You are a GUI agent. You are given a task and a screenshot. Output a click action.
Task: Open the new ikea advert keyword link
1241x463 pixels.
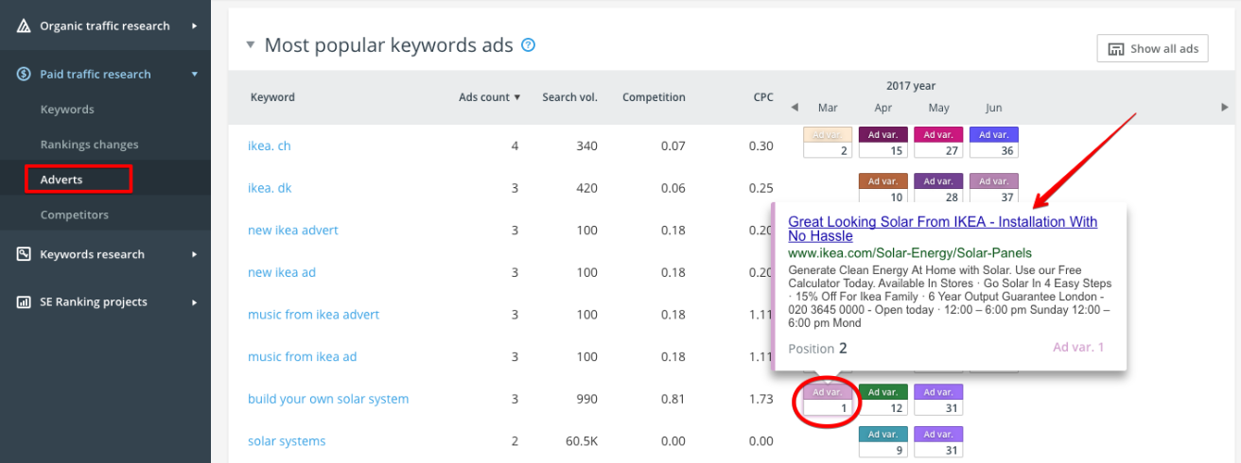tap(293, 231)
